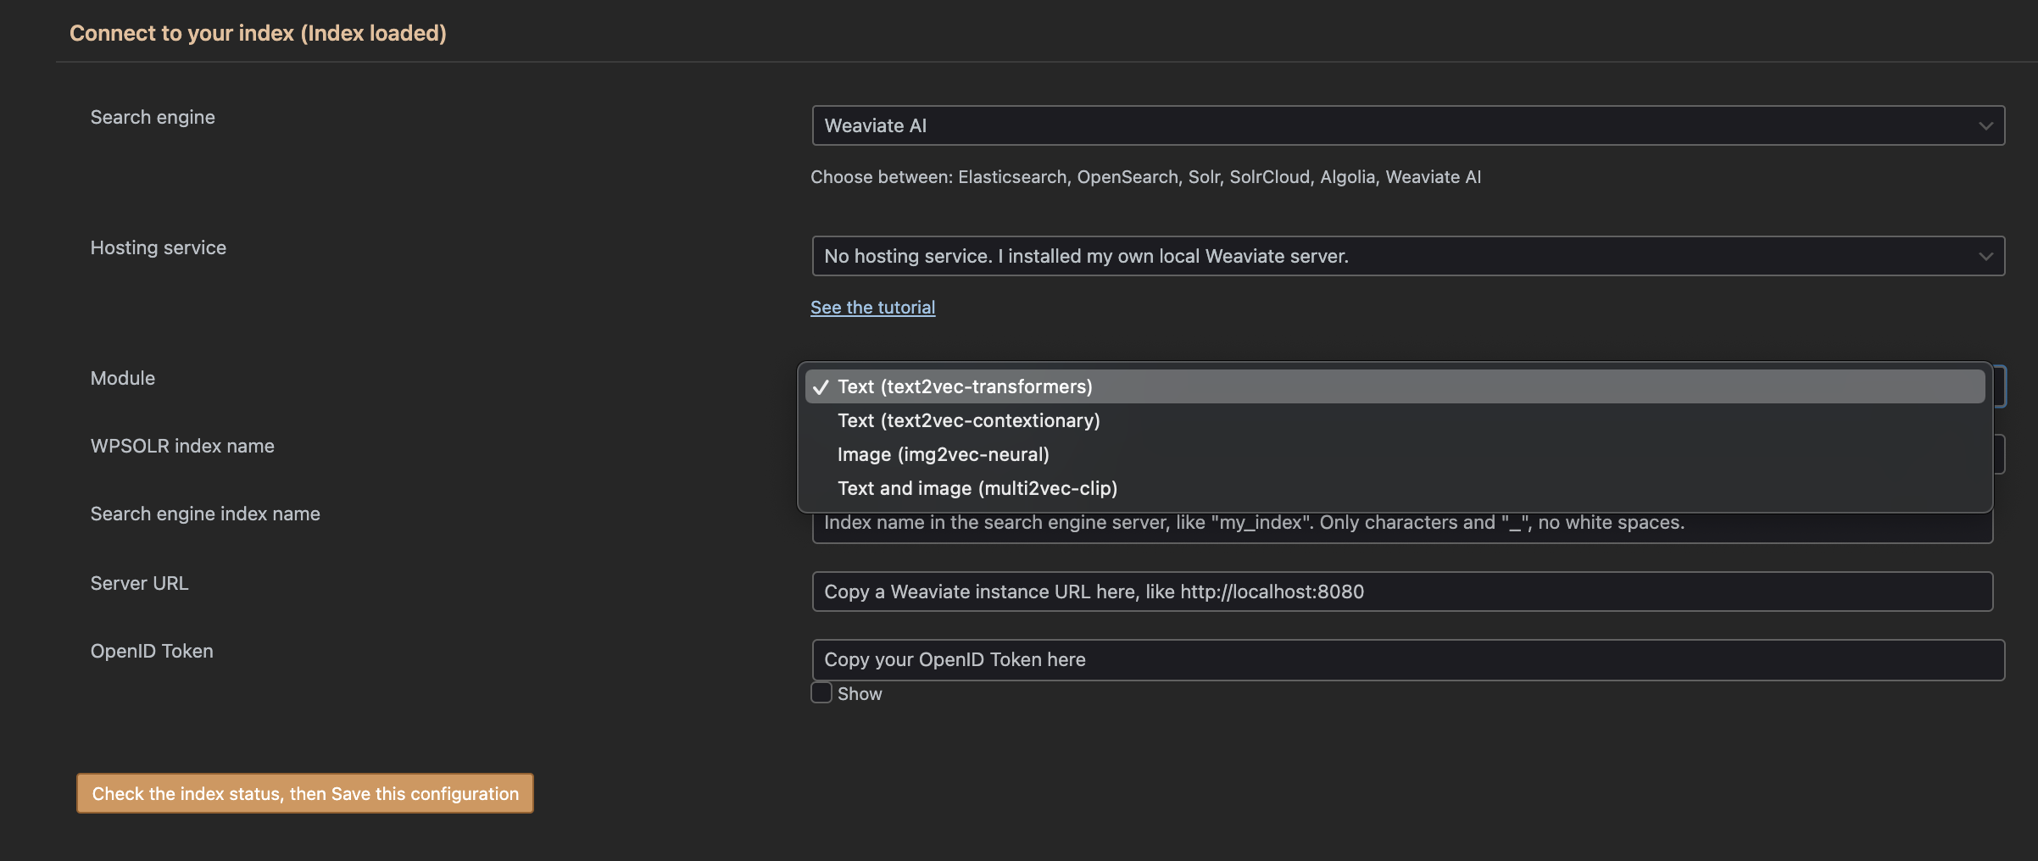Click Check the index status button
The height and width of the screenshot is (861, 2038).
(304, 793)
